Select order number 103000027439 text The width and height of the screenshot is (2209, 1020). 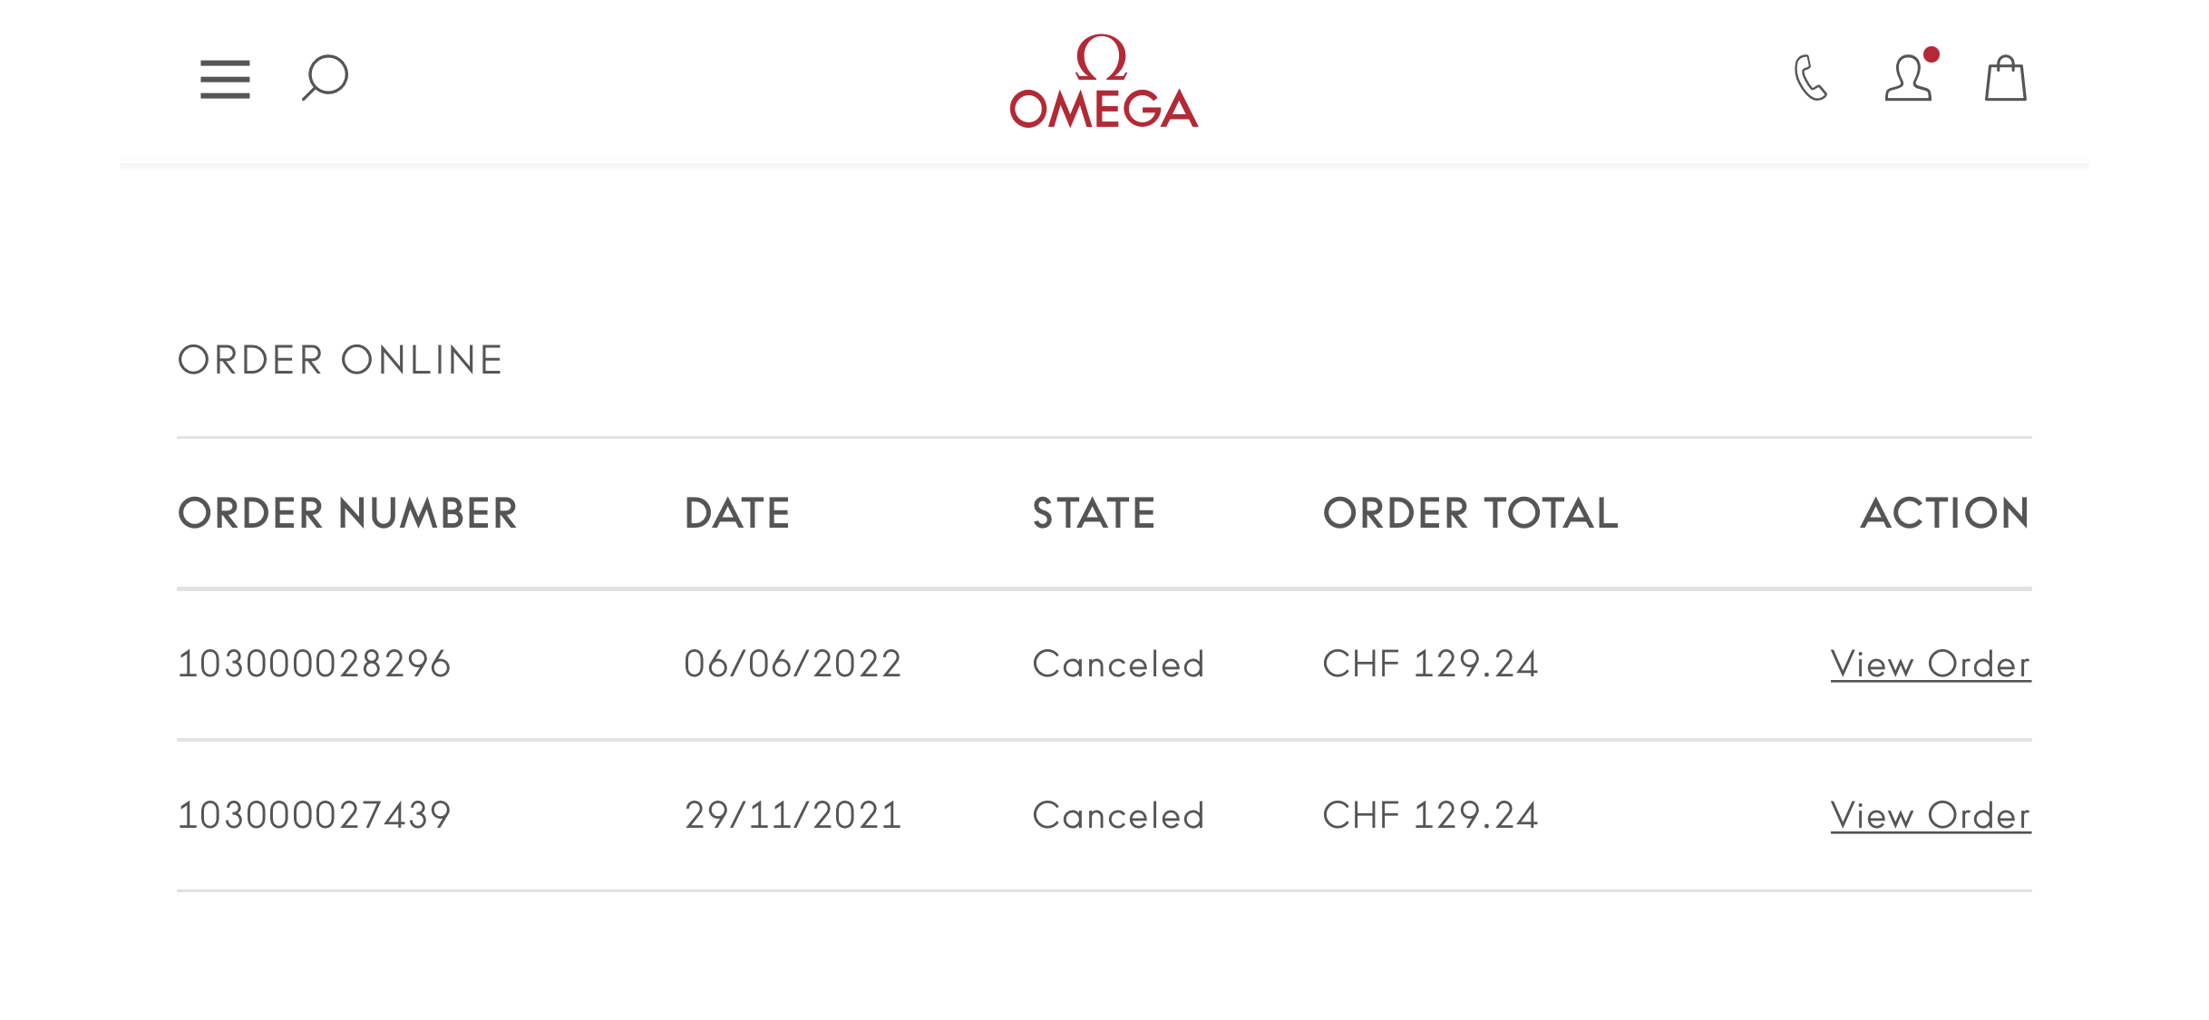point(314,816)
